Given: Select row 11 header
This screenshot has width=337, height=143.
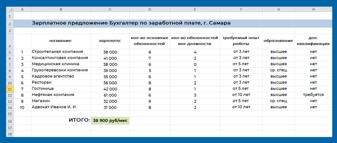Looking at the screenshot, I should coord(9,89).
